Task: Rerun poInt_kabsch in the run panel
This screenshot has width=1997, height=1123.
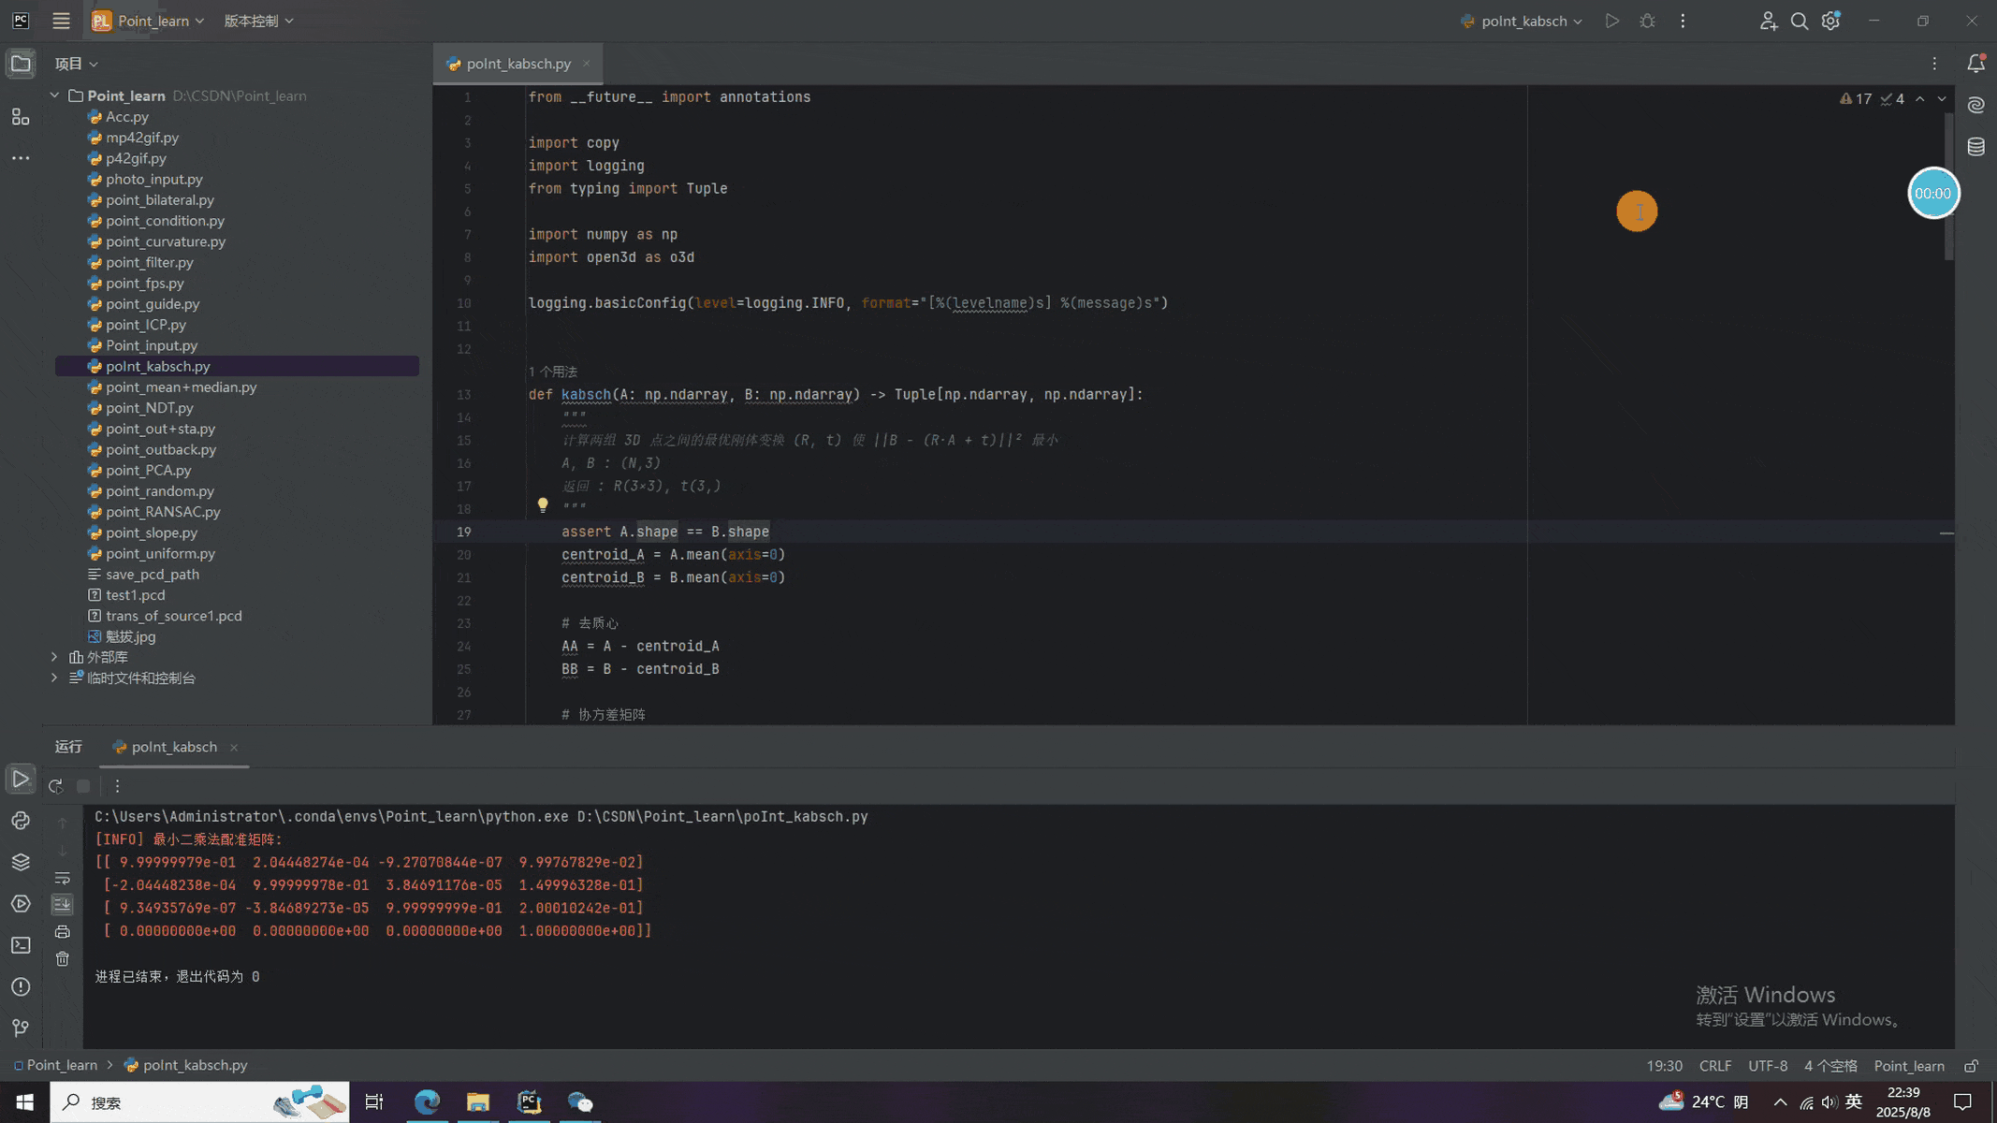Action: pos(55,786)
